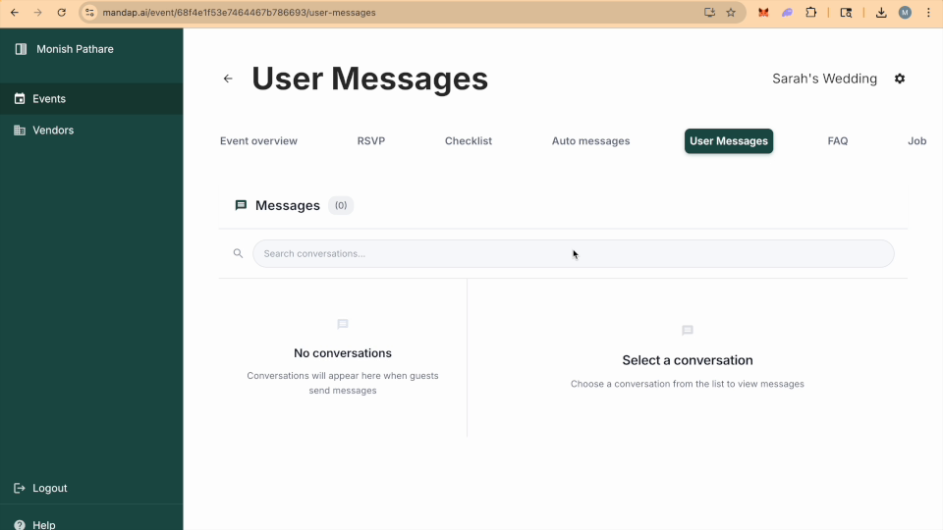The height and width of the screenshot is (530, 943).
Task: Go back using the page back arrow
Action: 228,79
